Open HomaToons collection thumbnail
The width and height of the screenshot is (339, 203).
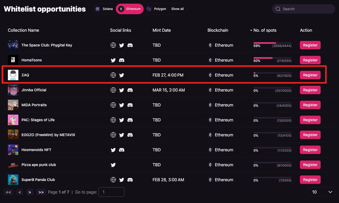(13, 60)
